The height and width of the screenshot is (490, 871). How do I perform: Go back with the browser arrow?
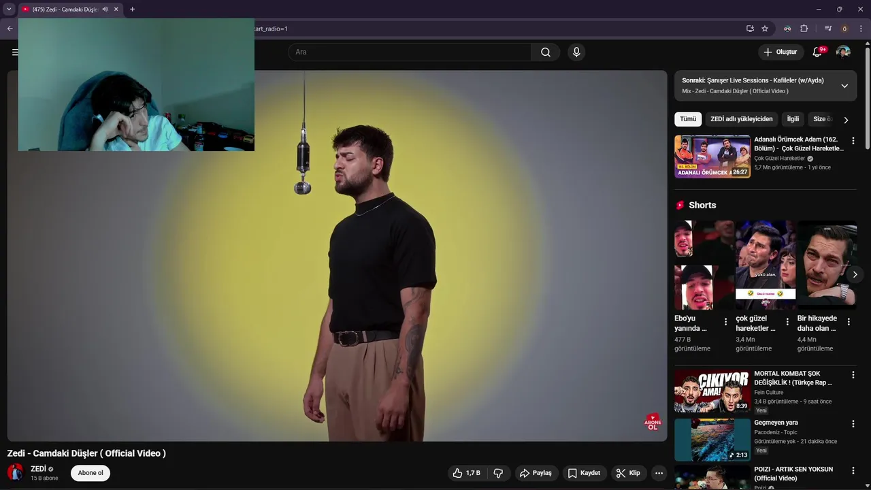10,29
